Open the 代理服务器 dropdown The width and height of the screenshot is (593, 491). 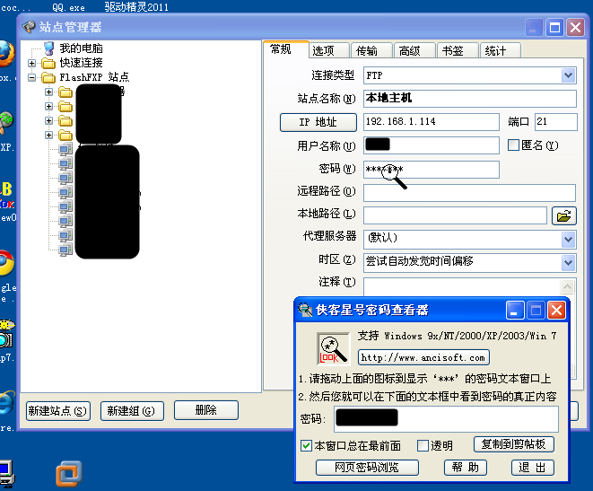[568, 240]
